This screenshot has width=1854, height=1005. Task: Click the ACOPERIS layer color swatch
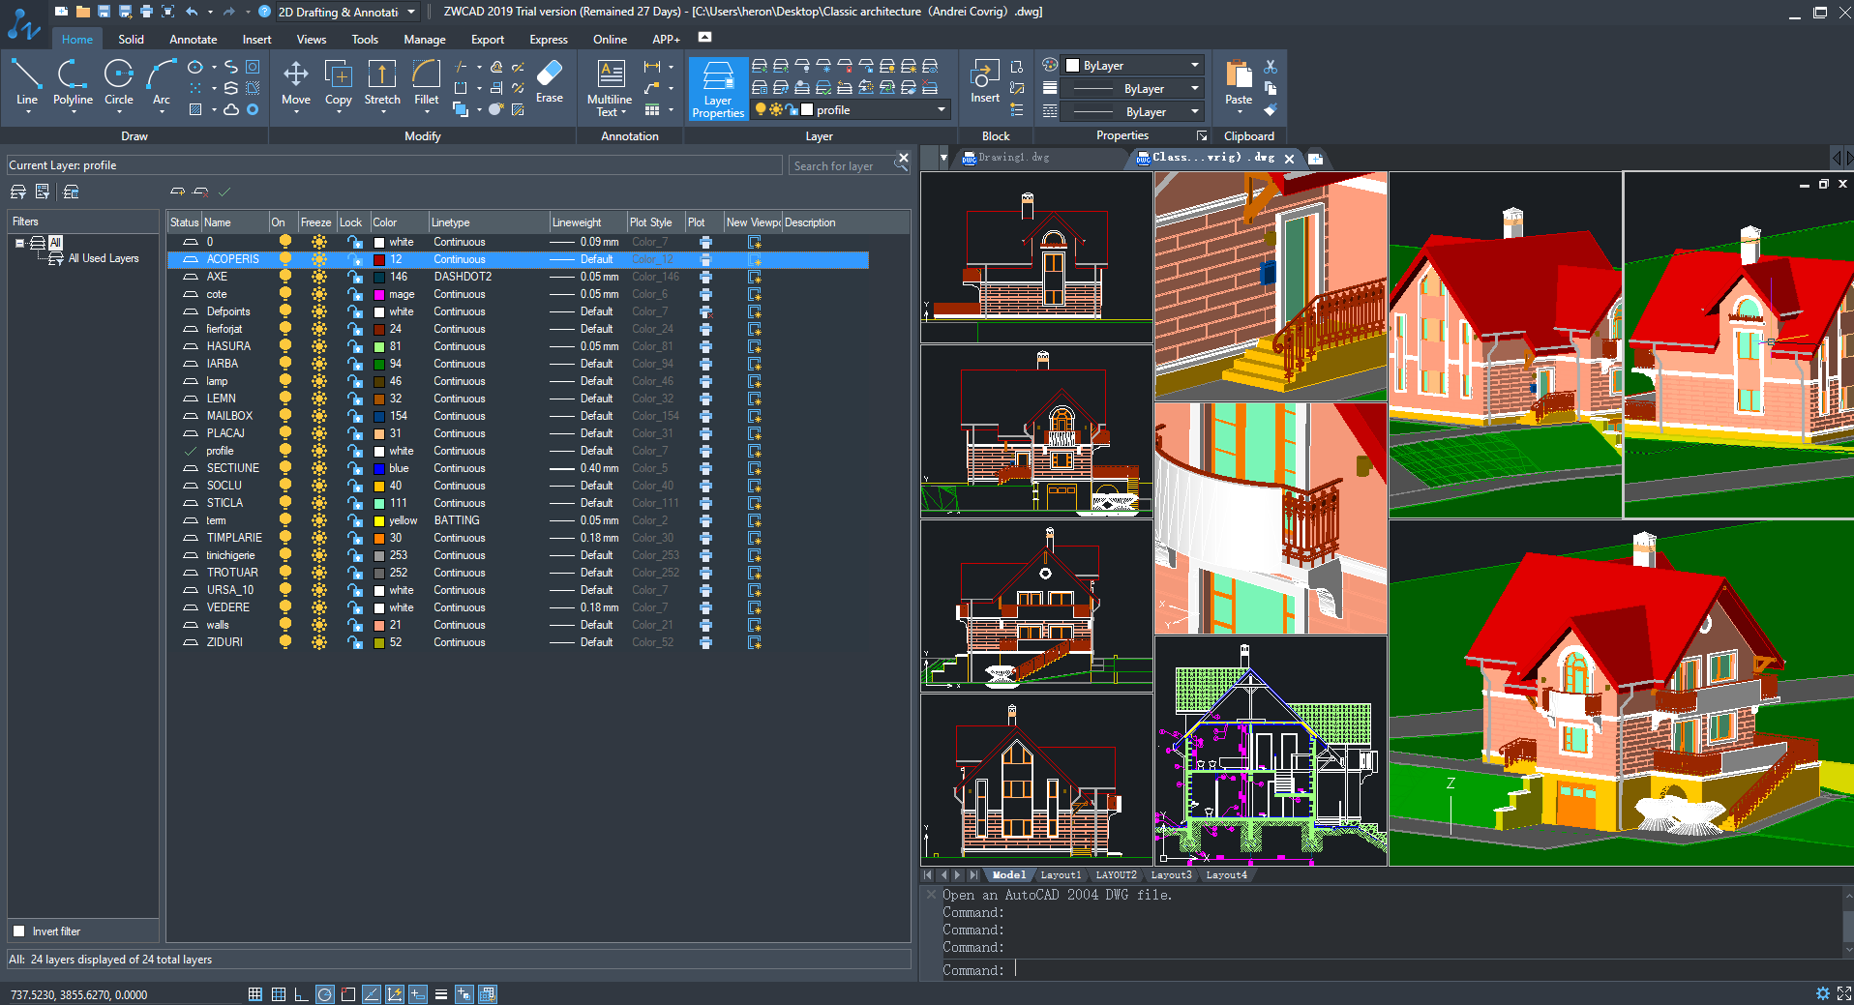coord(380,259)
